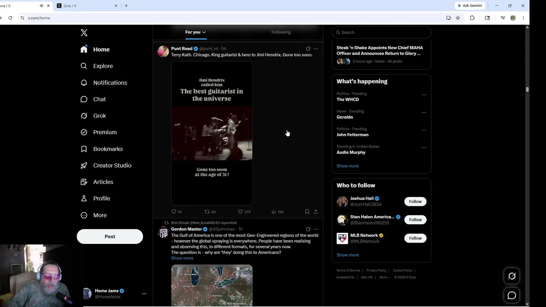Open the Audie Murphy trending topic
Viewport: 546px width, 307px height.
pyautogui.click(x=351, y=152)
